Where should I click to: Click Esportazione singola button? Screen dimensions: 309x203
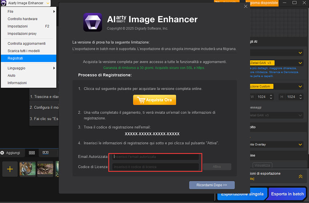[242, 194]
